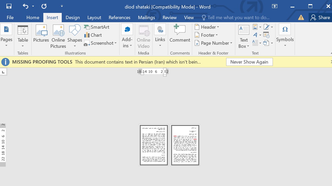Switch to the Home tab
This screenshot has height=186, width=332.
click(x=33, y=18)
